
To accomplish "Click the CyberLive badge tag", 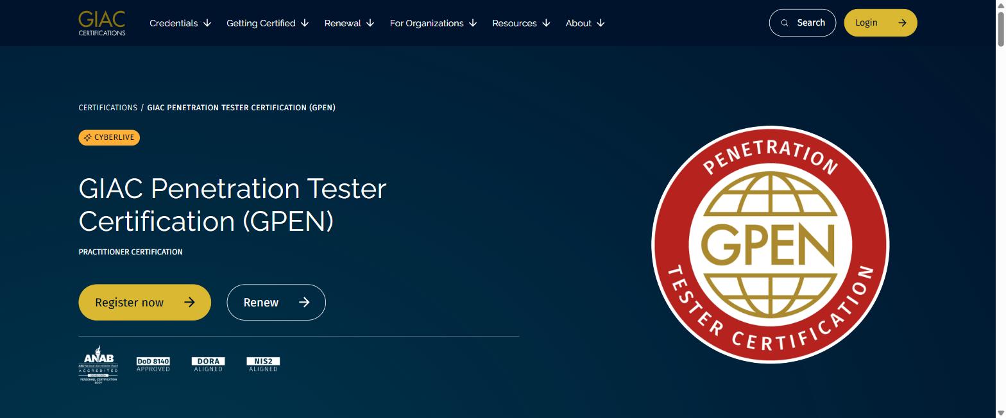I will (x=109, y=138).
